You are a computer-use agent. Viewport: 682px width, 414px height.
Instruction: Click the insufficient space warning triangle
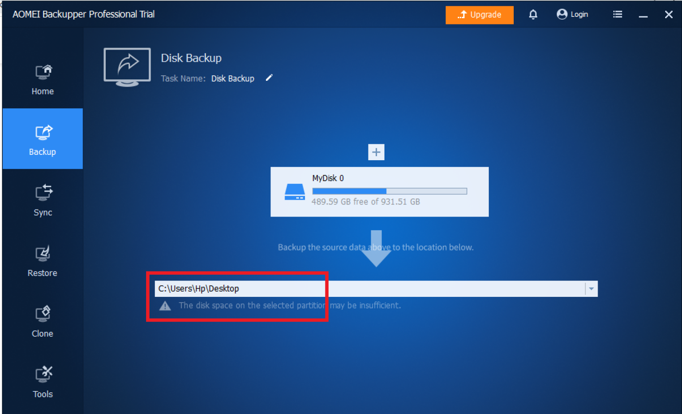[x=165, y=306]
